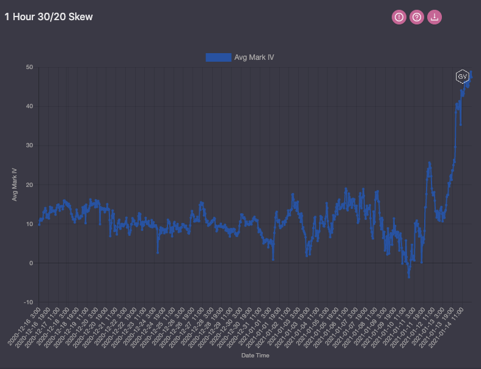The image size is (481, 369).
Task: Download the chart using the download icon
Action: pos(435,17)
